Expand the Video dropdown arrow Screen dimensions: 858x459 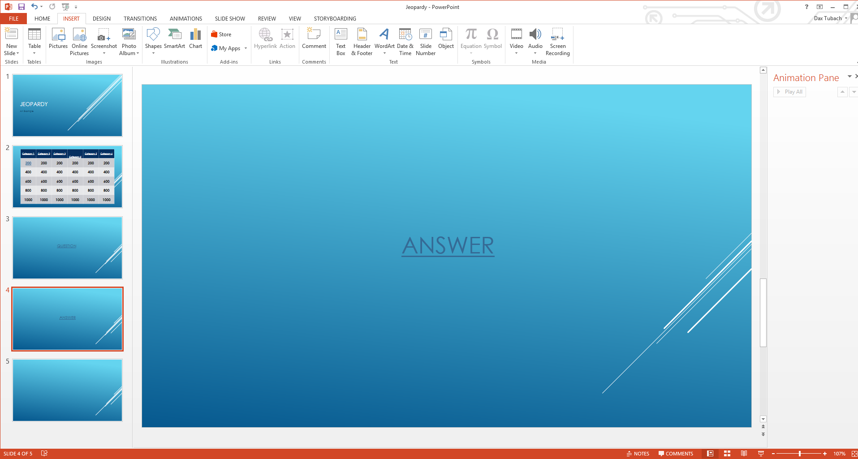516,53
